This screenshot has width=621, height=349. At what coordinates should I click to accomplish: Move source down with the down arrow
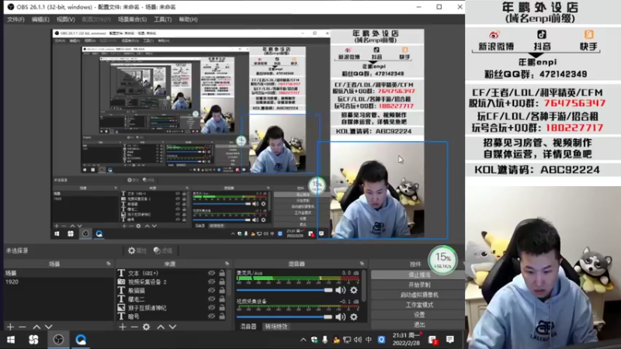tap(172, 327)
